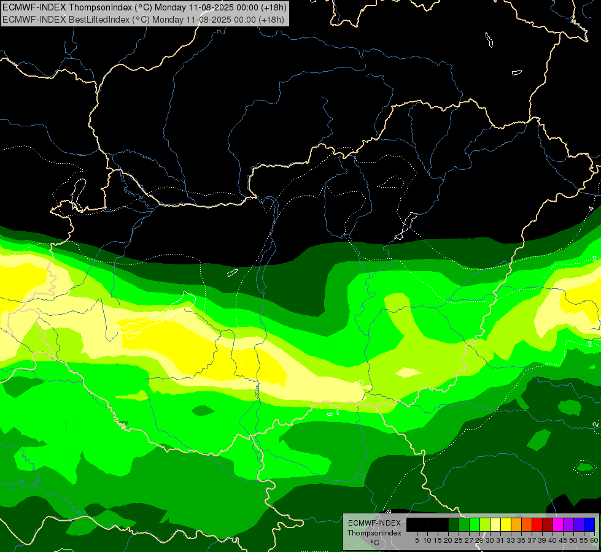This screenshot has width=601, height=552.
Task: Click the legend's ECMWF-INDEX label
Action: tap(374, 523)
